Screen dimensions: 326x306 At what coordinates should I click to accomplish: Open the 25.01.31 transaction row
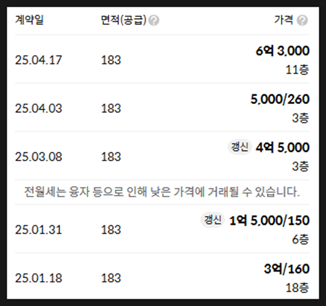(x=162, y=229)
